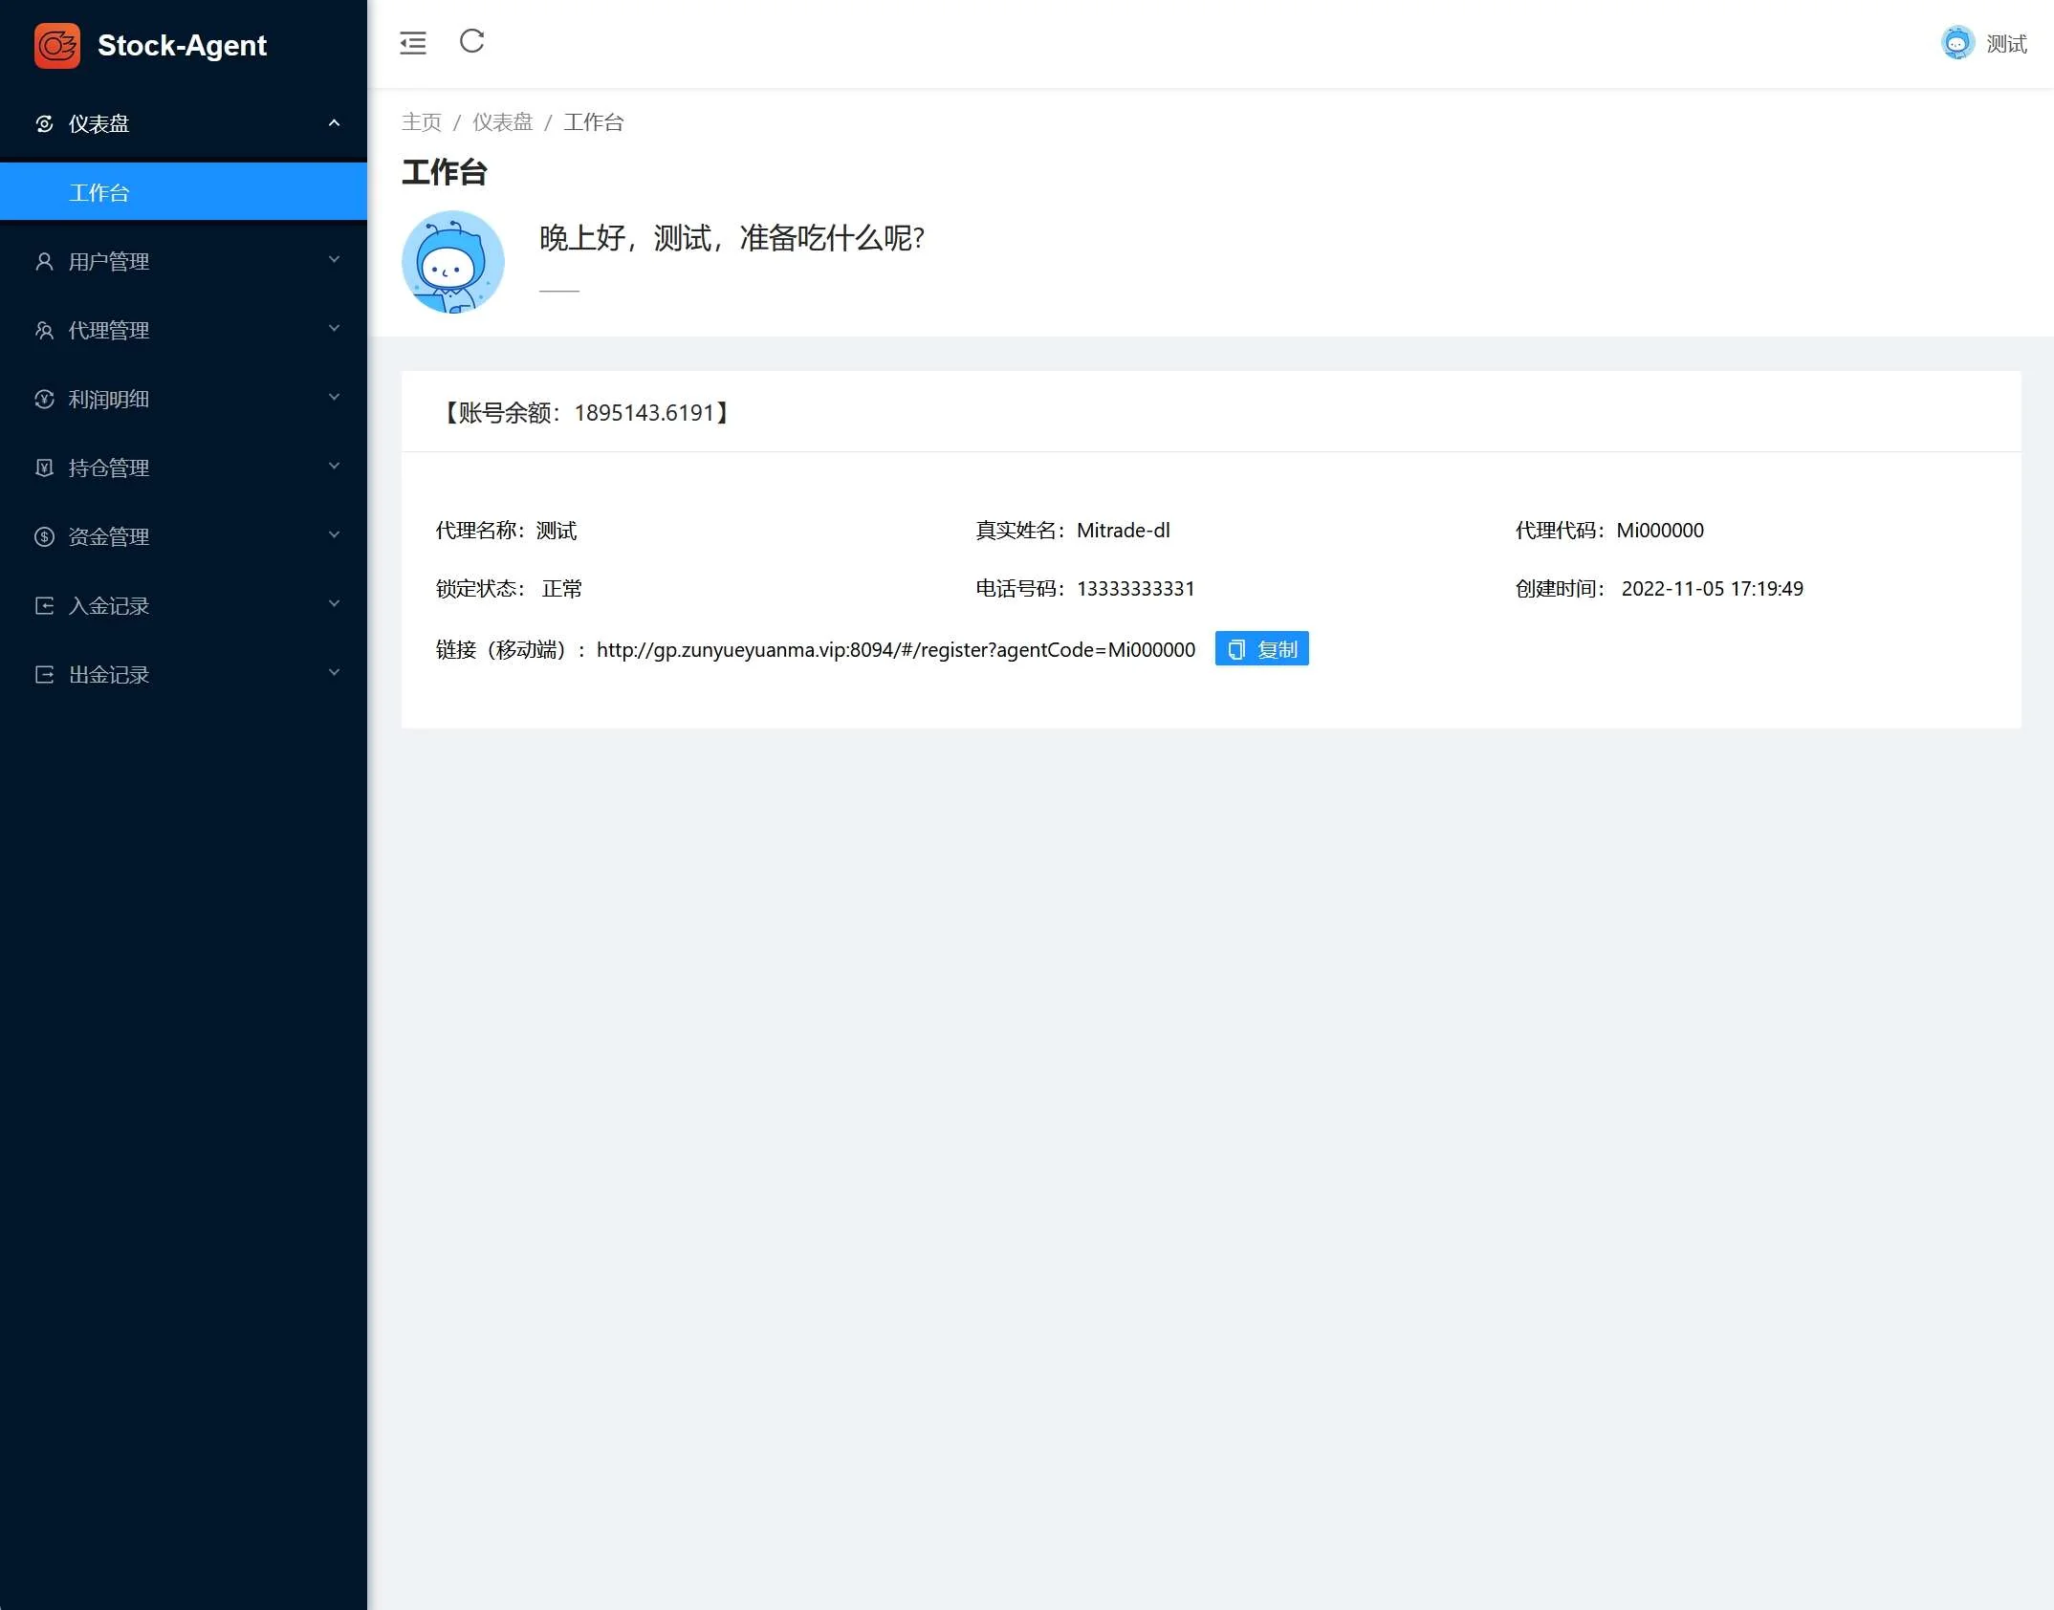Click the 仪表盘 breadcrumb link

click(x=502, y=122)
